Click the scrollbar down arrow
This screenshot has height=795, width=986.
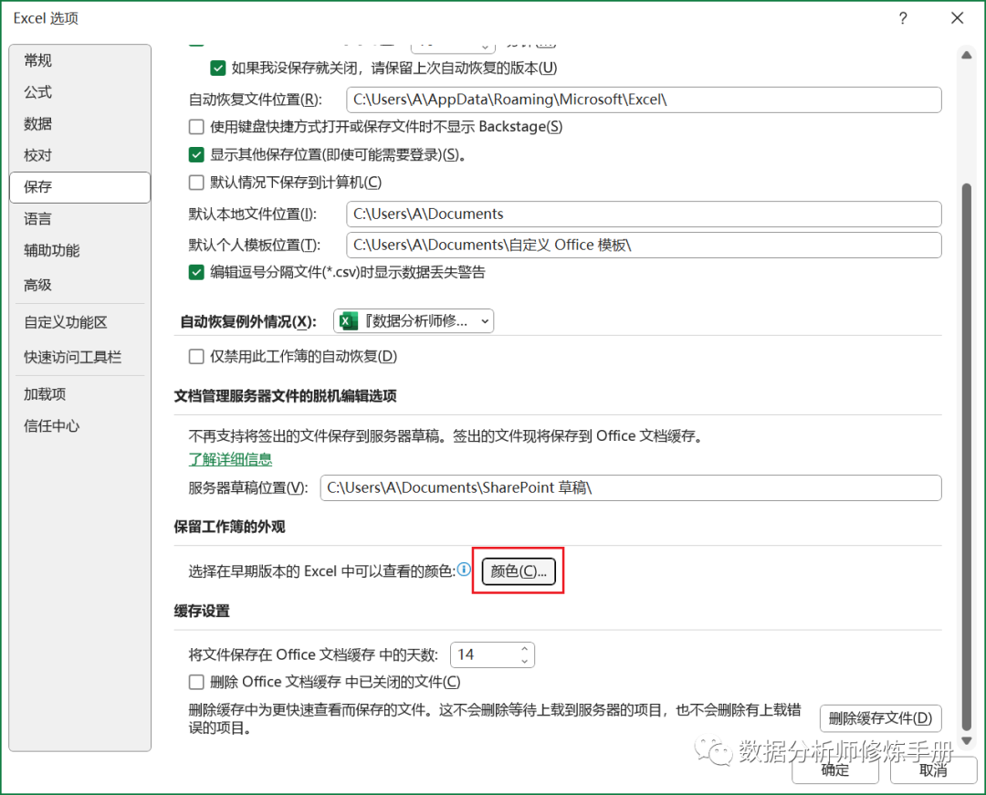[x=967, y=741]
